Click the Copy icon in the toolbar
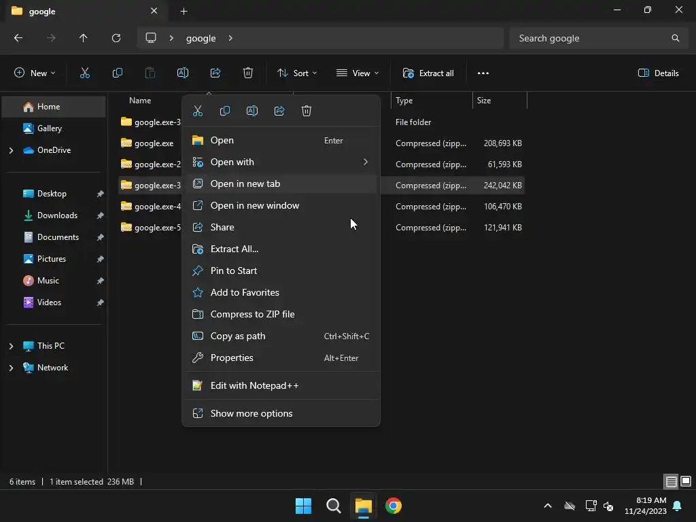Screen dimensions: 696x522 tap(117, 73)
